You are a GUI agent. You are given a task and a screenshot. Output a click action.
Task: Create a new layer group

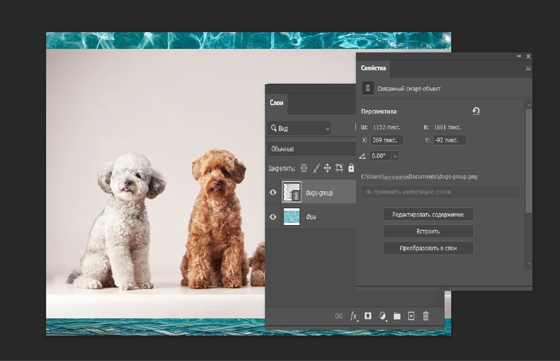397,316
